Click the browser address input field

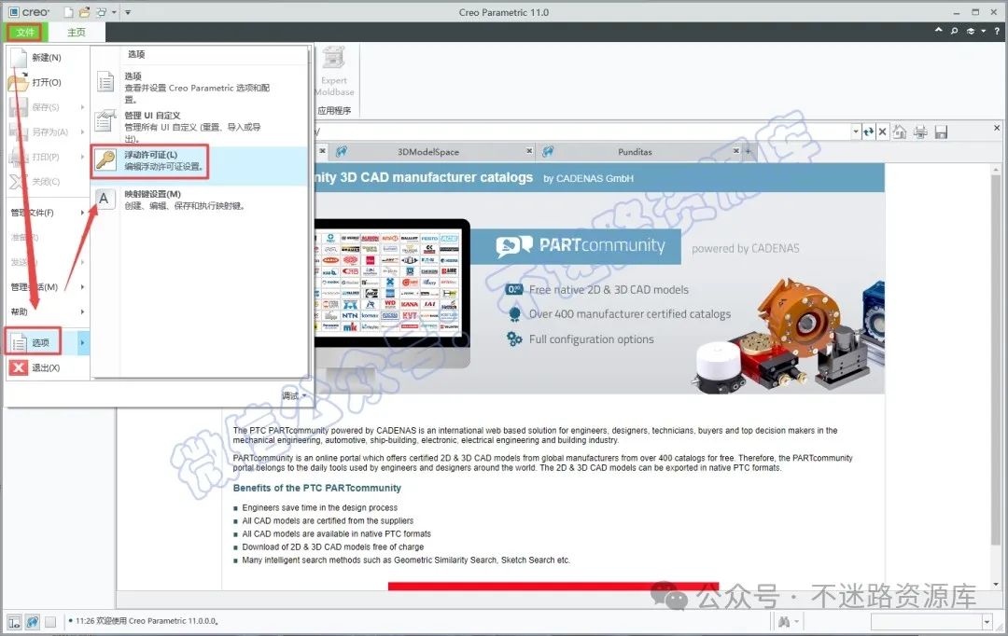(581, 131)
